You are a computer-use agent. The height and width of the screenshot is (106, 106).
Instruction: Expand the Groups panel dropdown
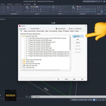(x=100, y=14)
